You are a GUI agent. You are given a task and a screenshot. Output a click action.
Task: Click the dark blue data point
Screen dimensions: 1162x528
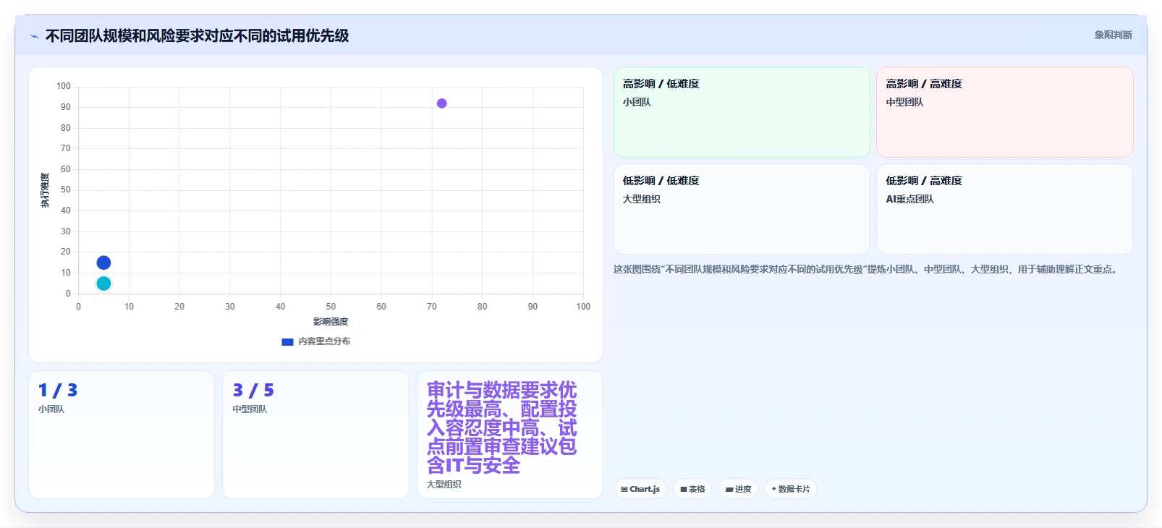[x=103, y=263]
